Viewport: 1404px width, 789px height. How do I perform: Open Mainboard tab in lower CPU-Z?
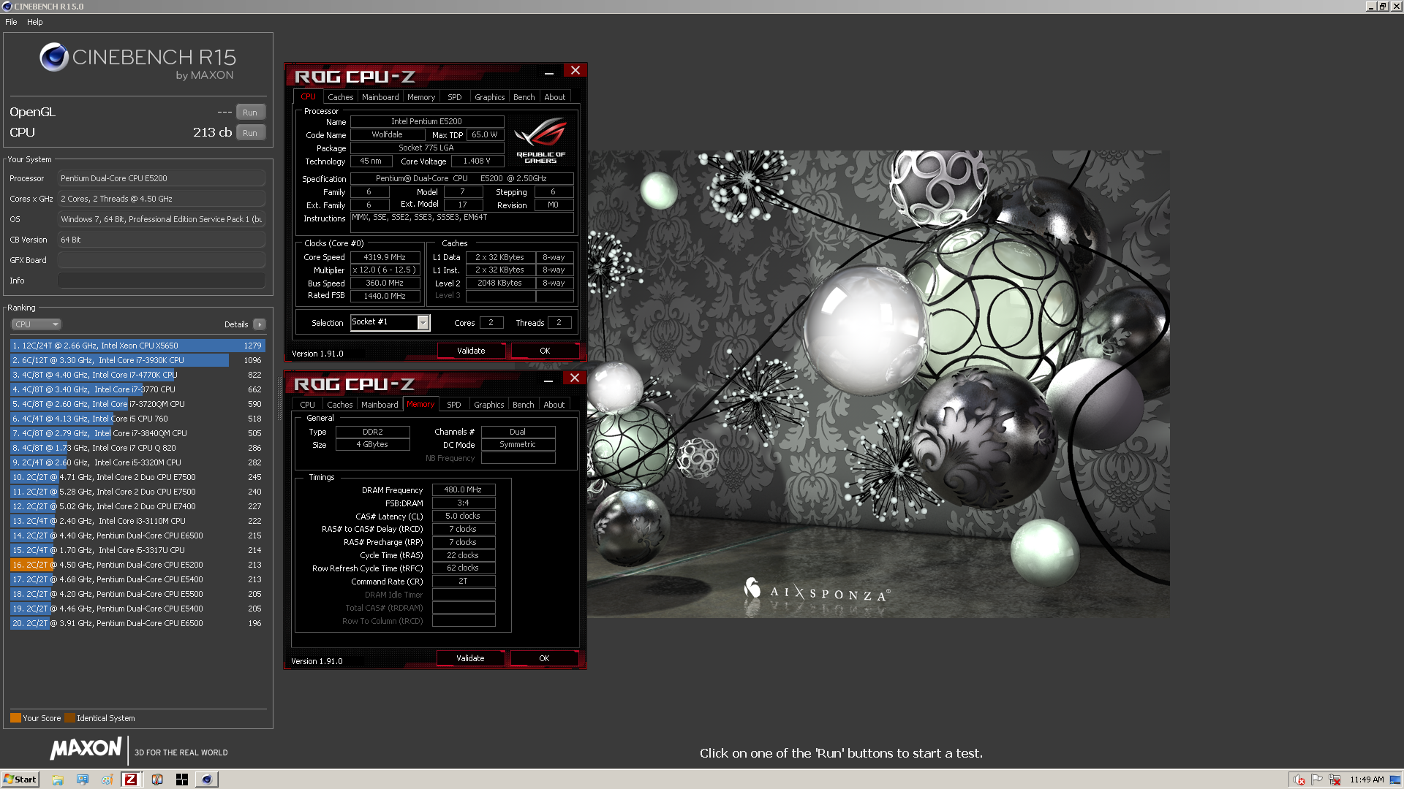point(380,405)
